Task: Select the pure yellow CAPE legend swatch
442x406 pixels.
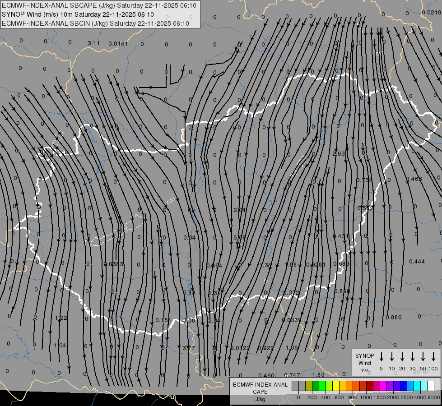Action: [336, 386]
